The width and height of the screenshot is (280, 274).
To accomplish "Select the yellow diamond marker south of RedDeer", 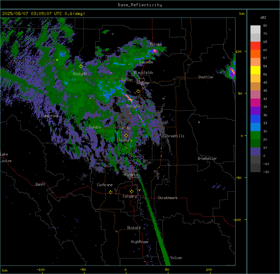I will (x=138, y=91).
